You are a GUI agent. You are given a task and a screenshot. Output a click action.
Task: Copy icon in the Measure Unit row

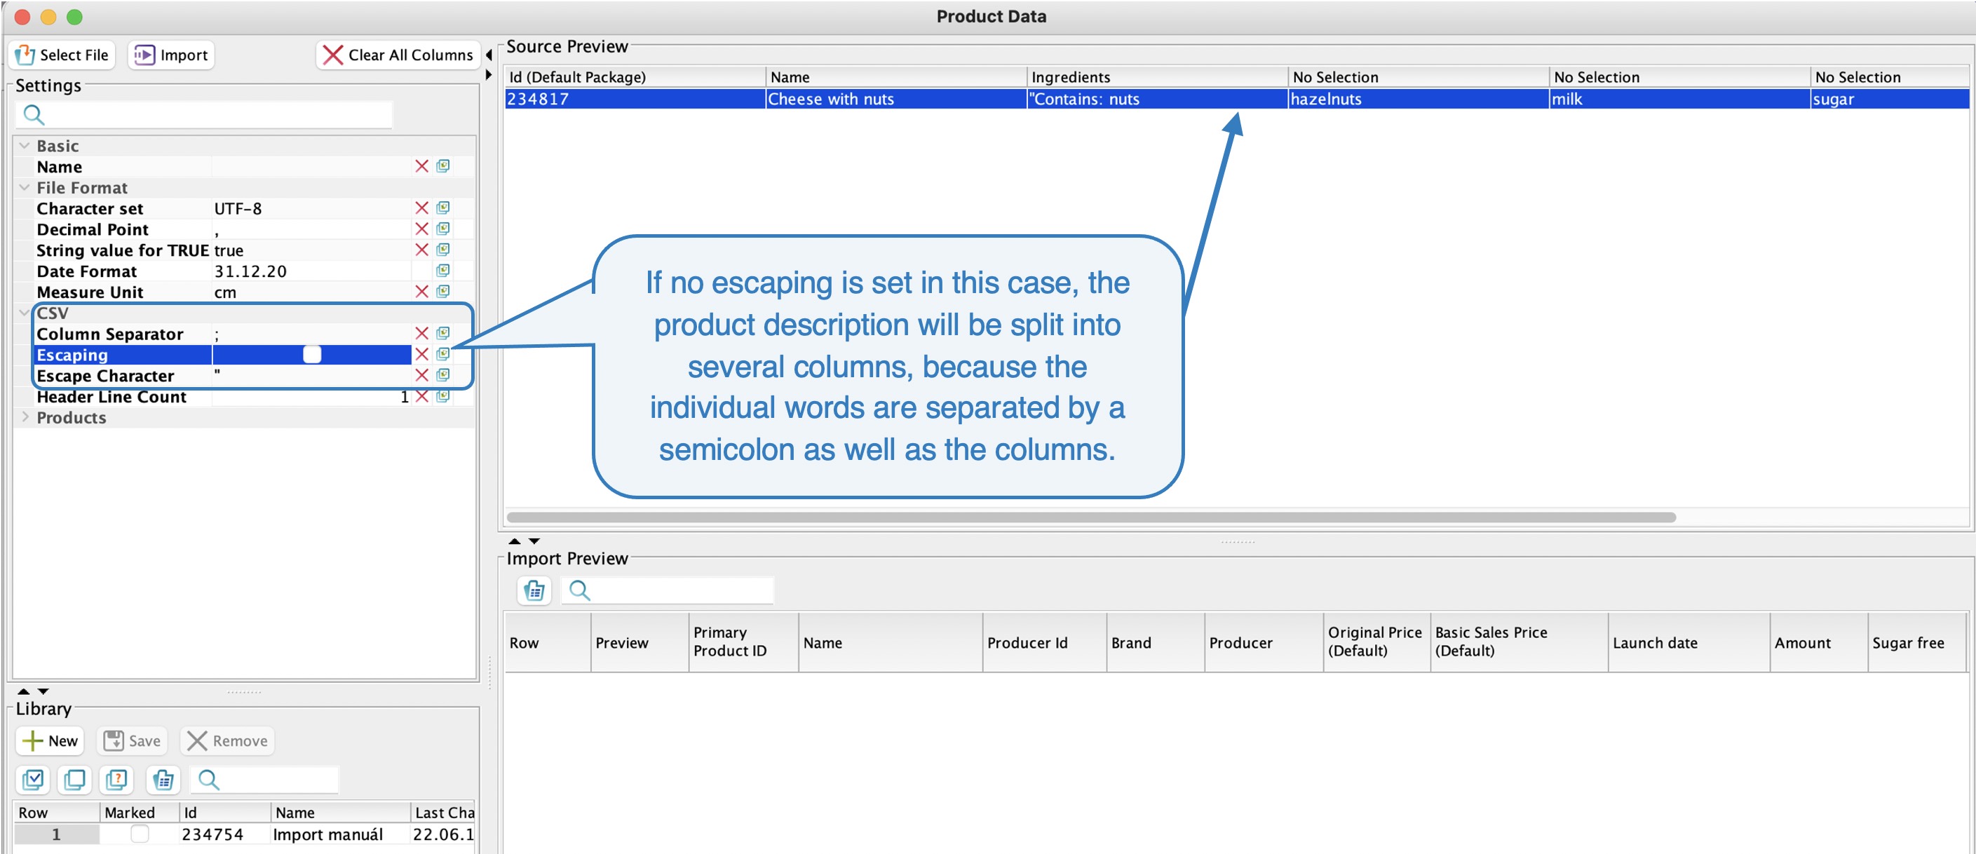(x=443, y=292)
